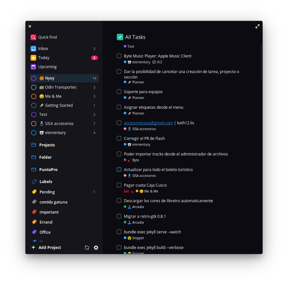
Task: Mark Soporte para equipos as done
Action: click(119, 92)
